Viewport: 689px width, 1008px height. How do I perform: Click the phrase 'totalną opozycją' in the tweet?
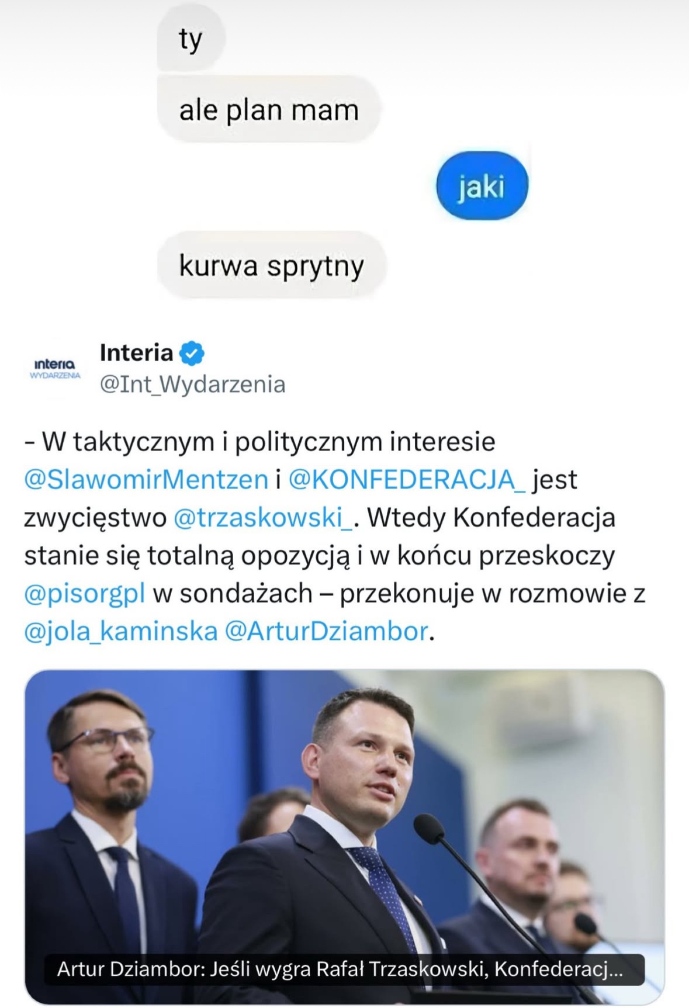248,556
